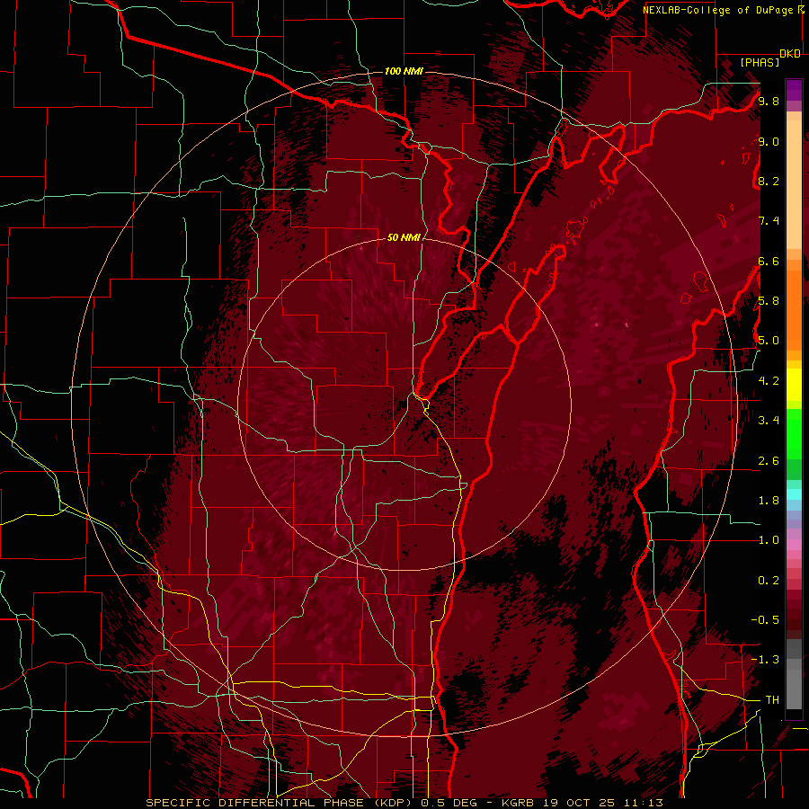Pick the orange band of the color bar
This screenshot has height=809, width=809.
tap(794, 309)
